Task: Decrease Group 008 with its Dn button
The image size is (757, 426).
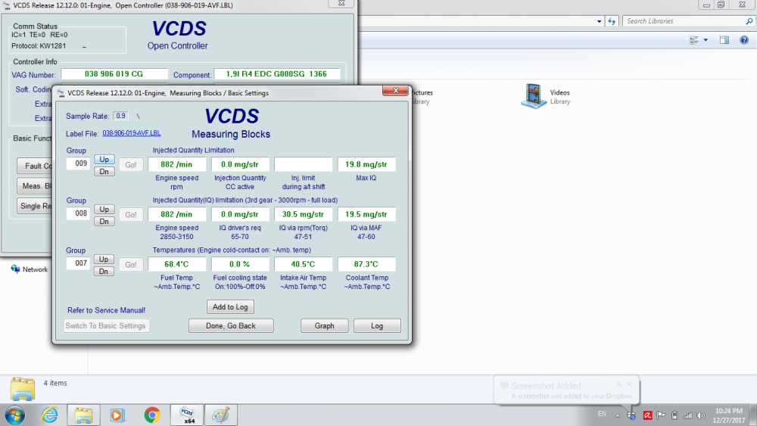Action: [x=104, y=222]
